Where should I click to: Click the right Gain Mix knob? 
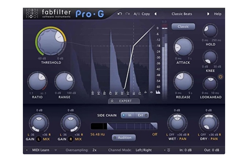71,123
